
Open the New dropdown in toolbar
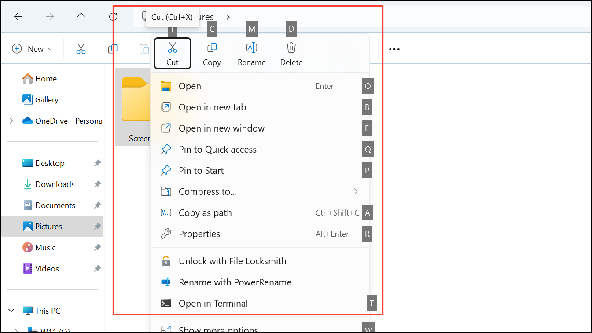pos(32,49)
